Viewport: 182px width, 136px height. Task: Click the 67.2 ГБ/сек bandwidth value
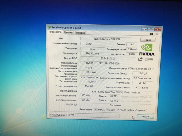coord(142,88)
